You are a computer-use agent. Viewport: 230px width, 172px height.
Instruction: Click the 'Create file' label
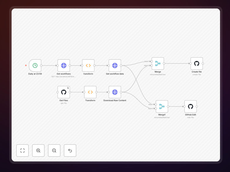coord(197,72)
